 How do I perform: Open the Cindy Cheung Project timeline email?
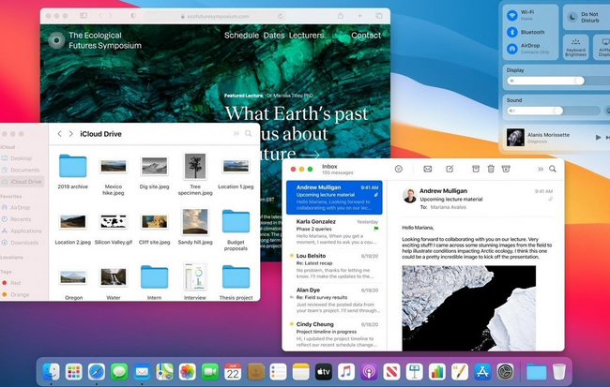(336, 335)
